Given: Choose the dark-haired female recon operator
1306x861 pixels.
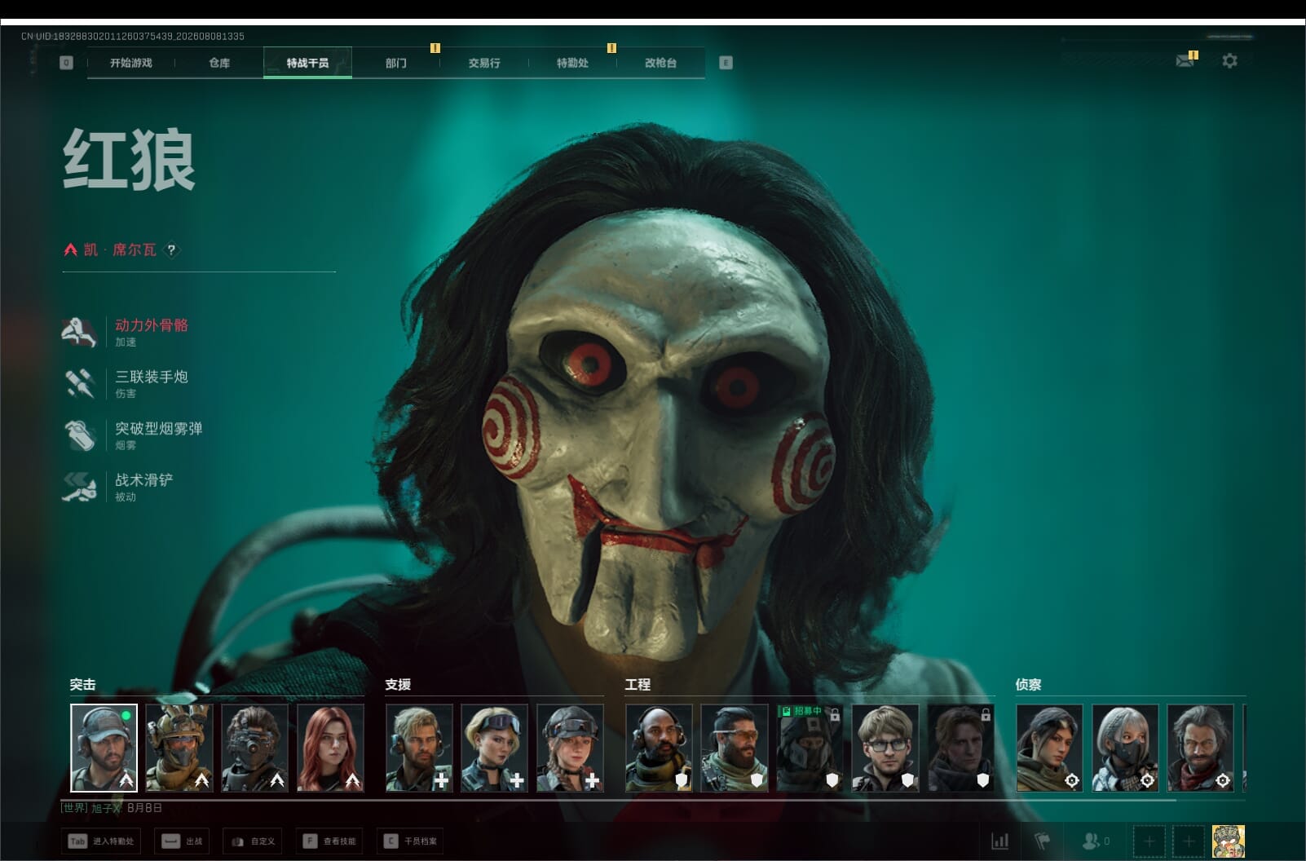Looking at the screenshot, I should click(x=1049, y=748).
